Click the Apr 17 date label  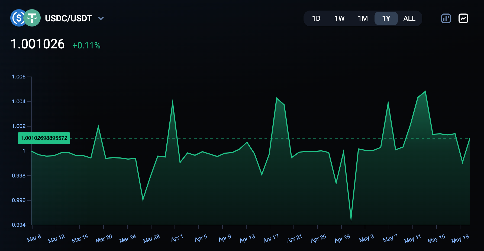tap(271, 239)
